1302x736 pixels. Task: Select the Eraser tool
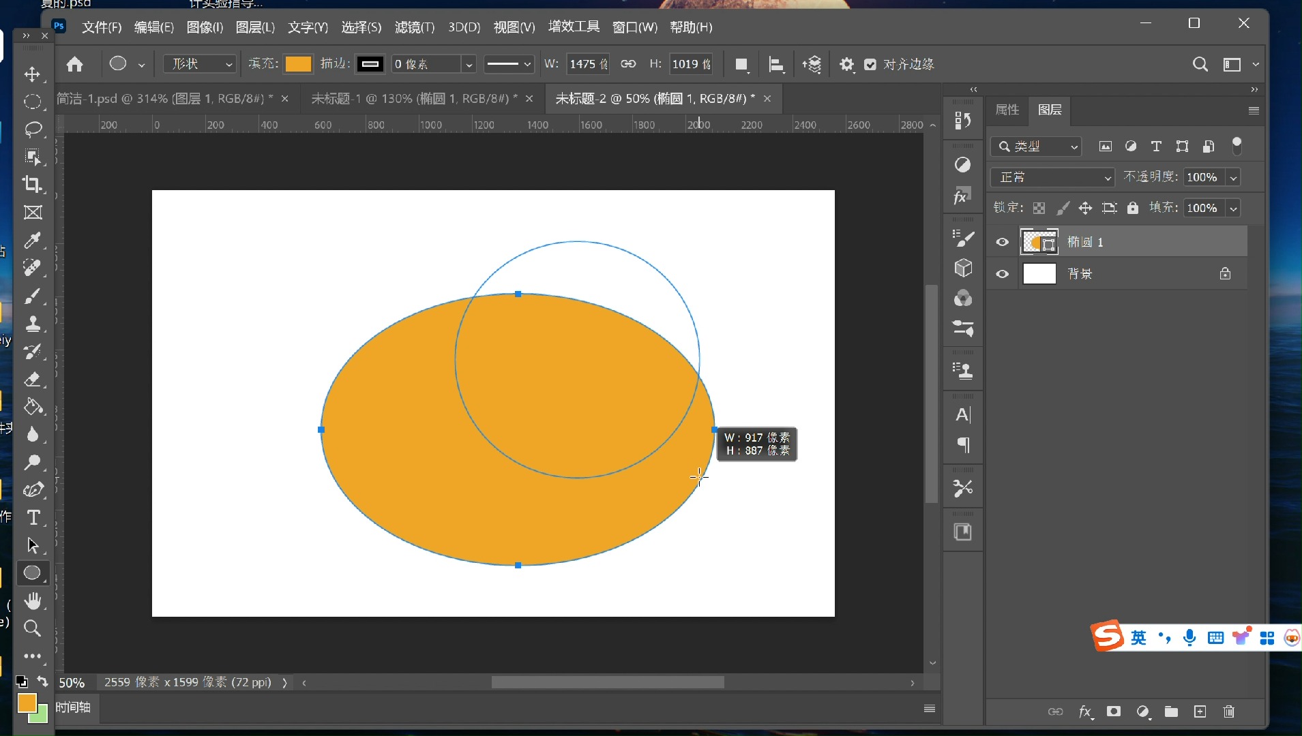click(32, 379)
